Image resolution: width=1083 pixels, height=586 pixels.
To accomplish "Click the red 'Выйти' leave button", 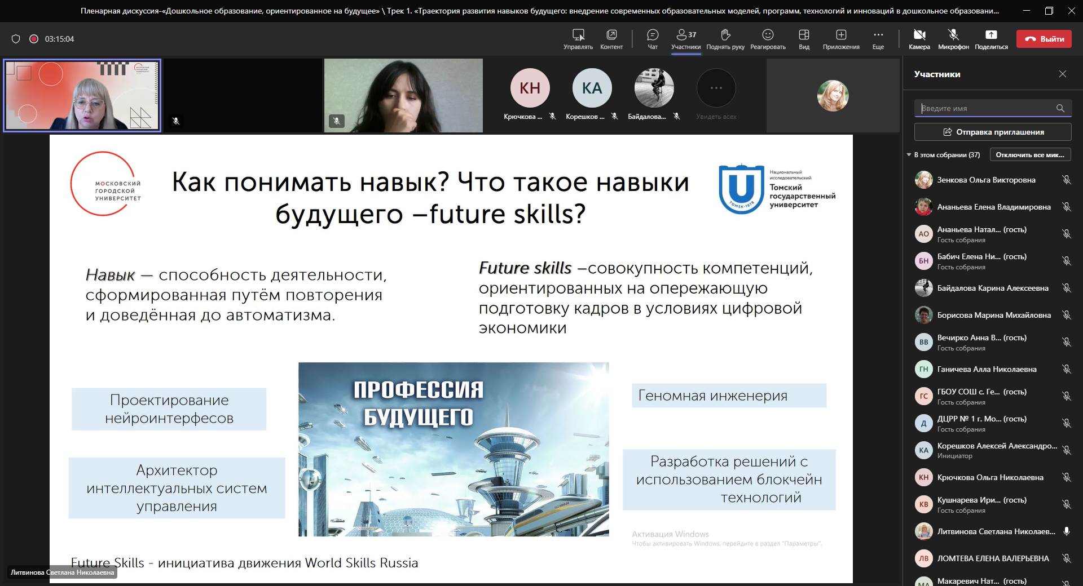I will point(1044,39).
